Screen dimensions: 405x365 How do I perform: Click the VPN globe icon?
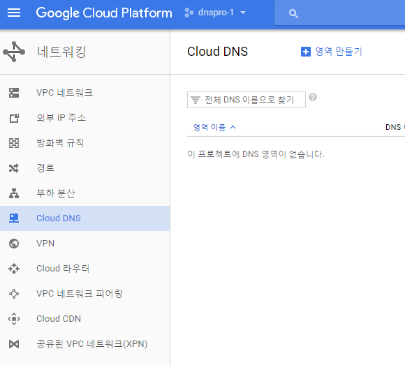click(x=14, y=244)
